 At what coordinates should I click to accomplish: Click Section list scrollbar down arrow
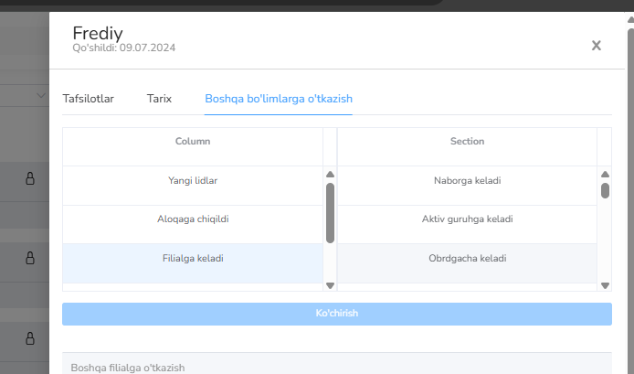tap(605, 284)
